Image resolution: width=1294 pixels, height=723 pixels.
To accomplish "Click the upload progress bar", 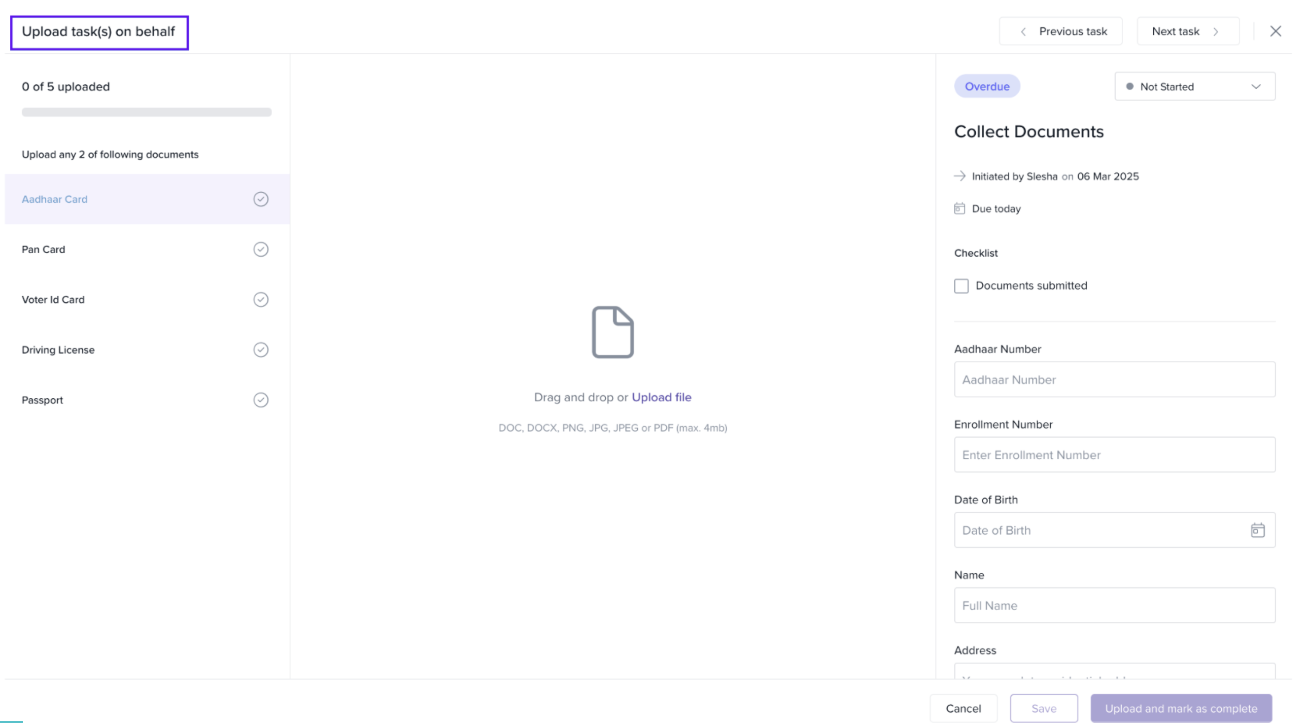I will [146, 112].
